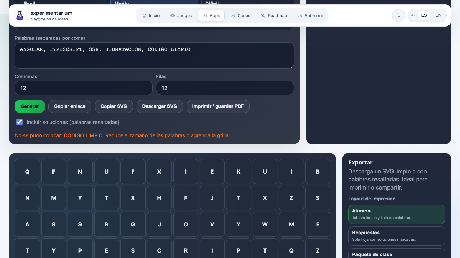Image resolution: width=460 pixels, height=258 pixels.
Task: Click the Incluir soluciones label text
Action: [73, 122]
